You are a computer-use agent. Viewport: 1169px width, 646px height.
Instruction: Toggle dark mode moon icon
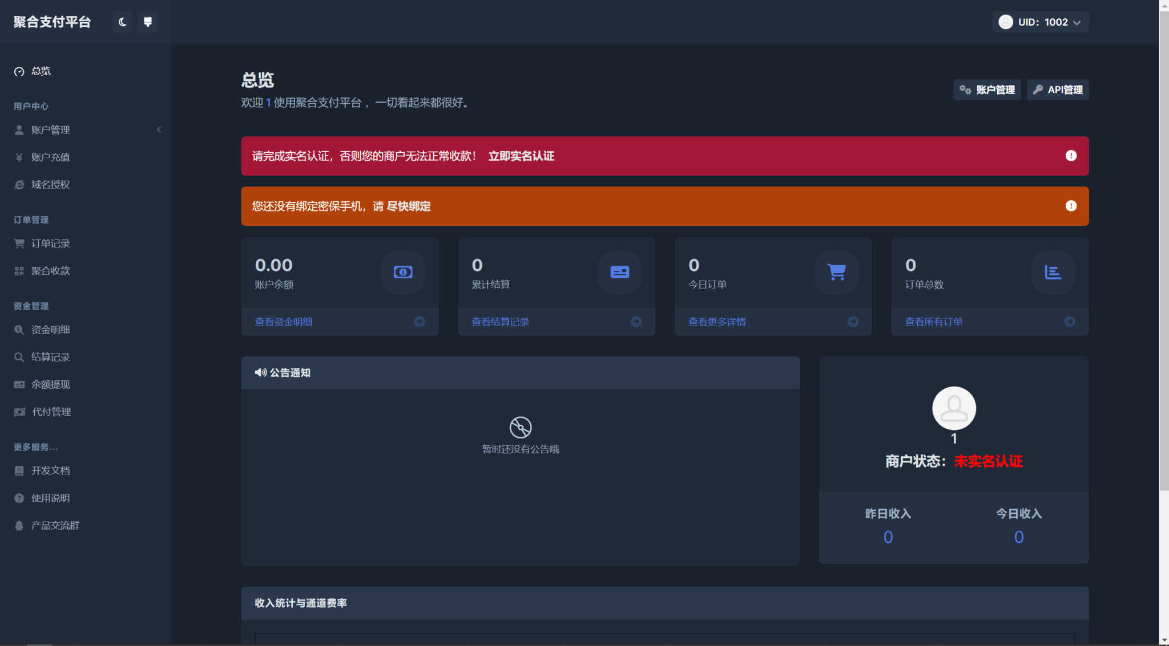pos(122,22)
